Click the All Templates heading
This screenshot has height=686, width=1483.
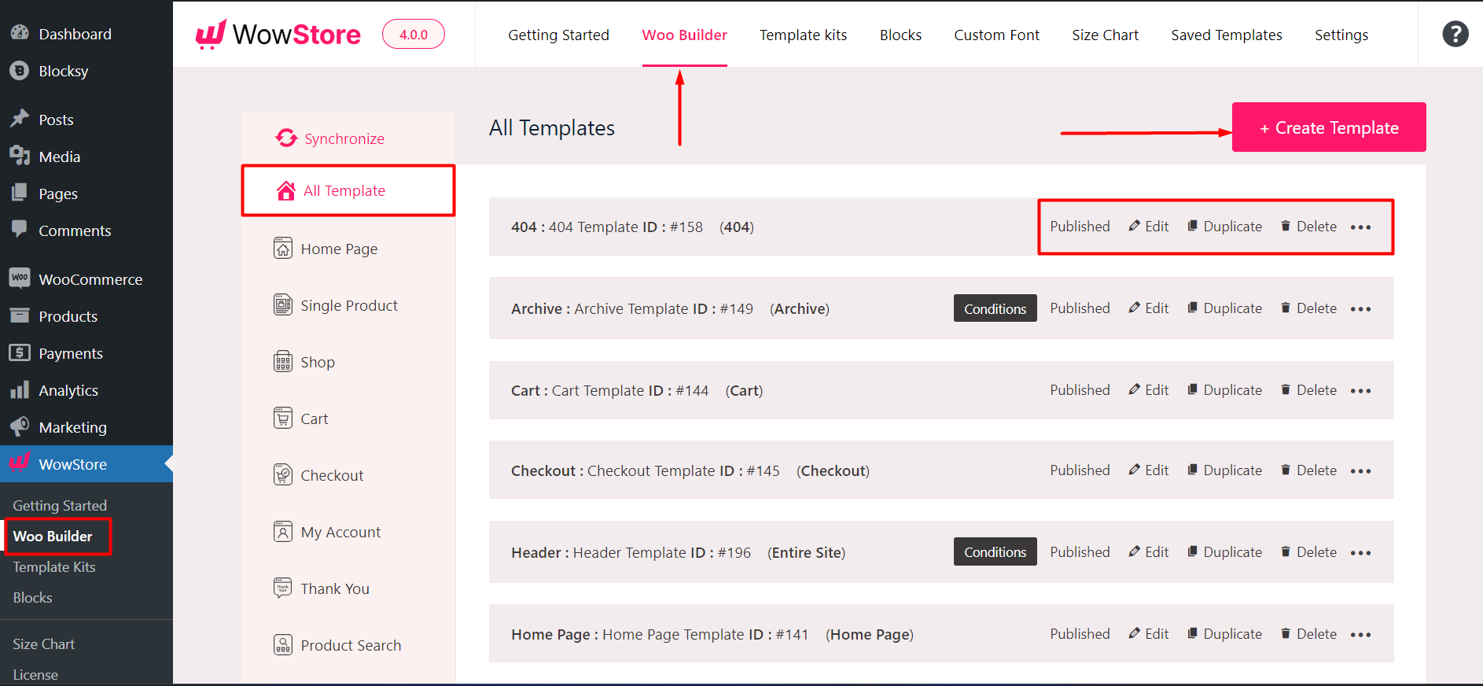(552, 127)
